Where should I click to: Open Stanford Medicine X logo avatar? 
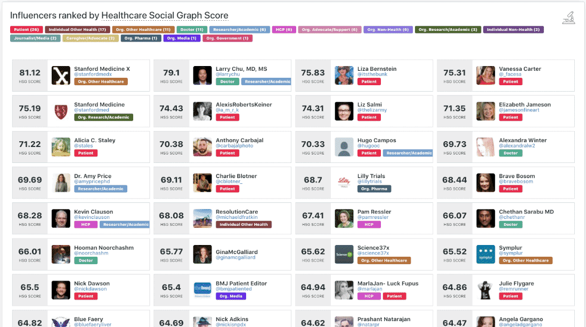click(x=61, y=76)
